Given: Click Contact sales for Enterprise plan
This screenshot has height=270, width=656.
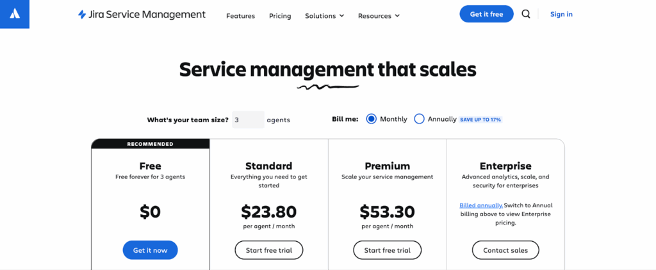Looking at the screenshot, I should [505, 250].
